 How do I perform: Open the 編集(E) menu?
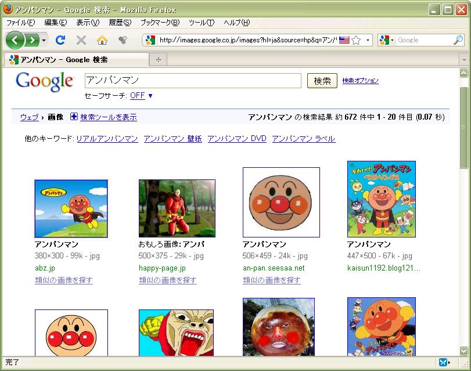click(56, 23)
